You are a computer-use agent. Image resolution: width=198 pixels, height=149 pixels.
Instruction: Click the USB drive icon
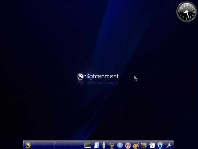pos(104,145)
